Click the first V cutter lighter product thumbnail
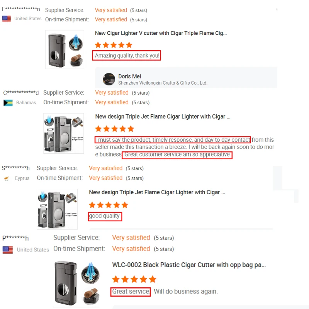 pos(65,49)
